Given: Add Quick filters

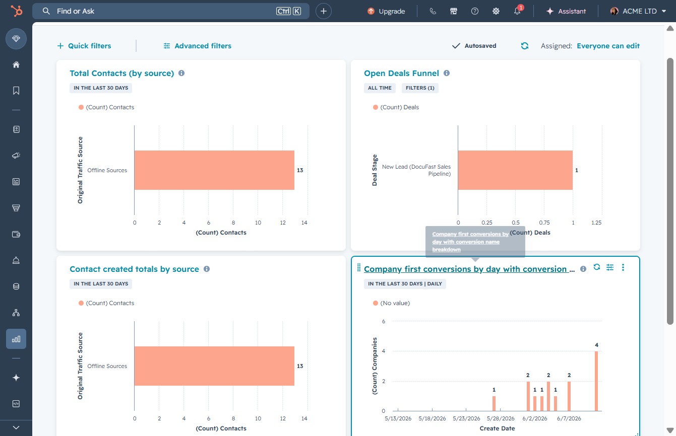Looking at the screenshot, I should [x=84, y=46].
